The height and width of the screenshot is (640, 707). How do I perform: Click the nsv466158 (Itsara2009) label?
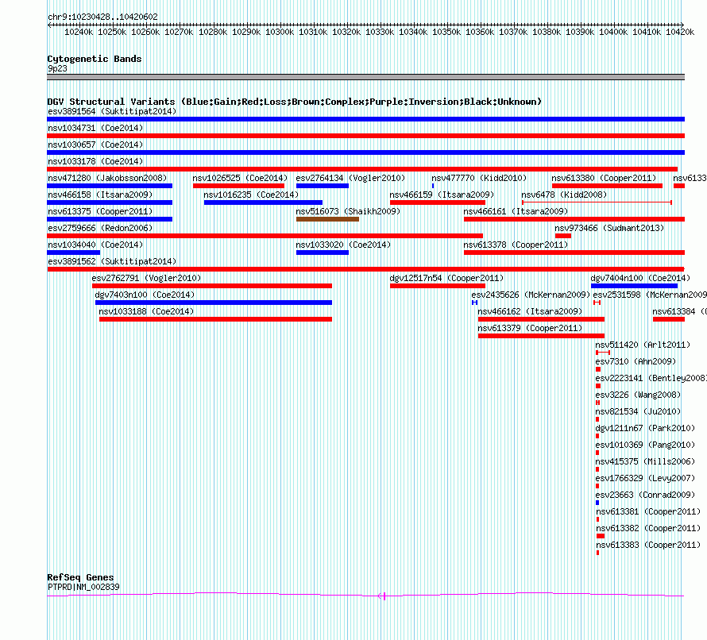coord(100,195)
